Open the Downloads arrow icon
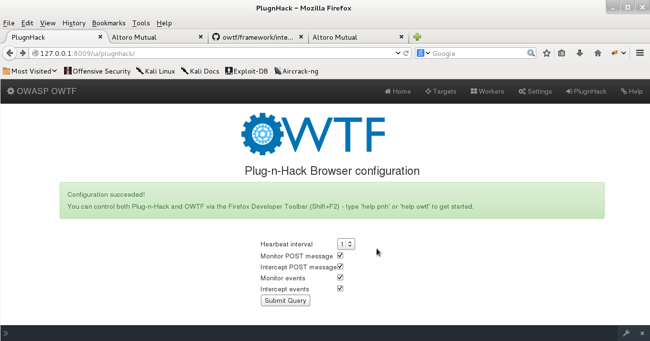This screenshot has height=341, width=650. [580, 53]
